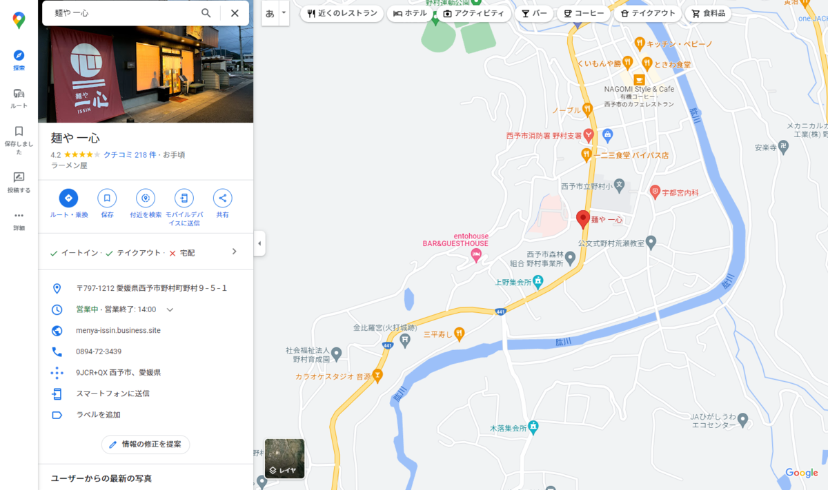
Task: Click 付近を検索 nearby search button
Action: (146, 198)
